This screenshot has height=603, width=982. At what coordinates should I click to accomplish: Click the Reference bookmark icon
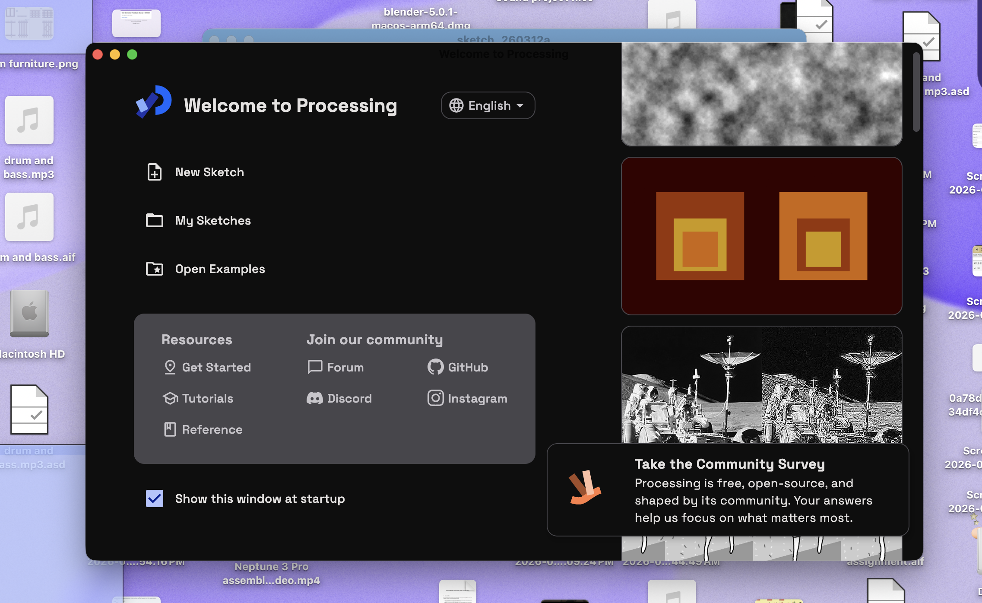click(170, 429)
